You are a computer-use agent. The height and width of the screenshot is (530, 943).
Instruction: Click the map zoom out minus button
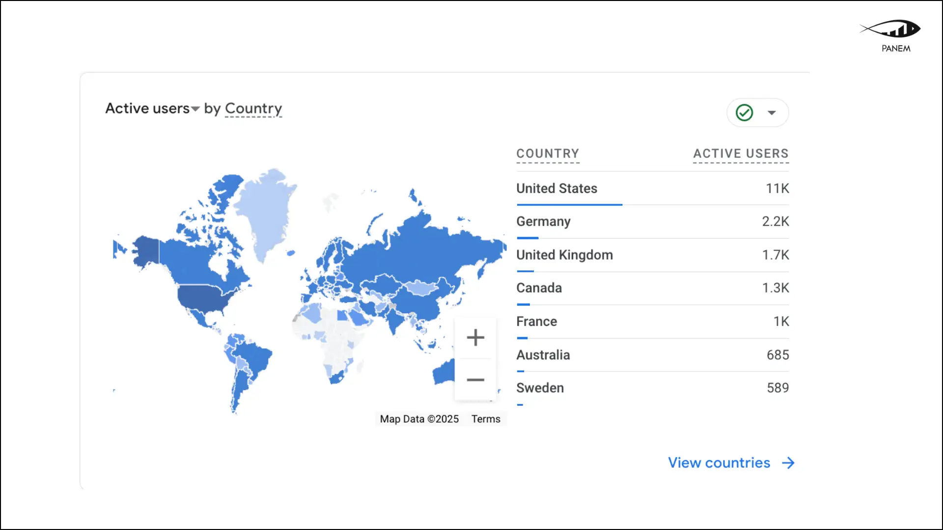tap(475, 380)
